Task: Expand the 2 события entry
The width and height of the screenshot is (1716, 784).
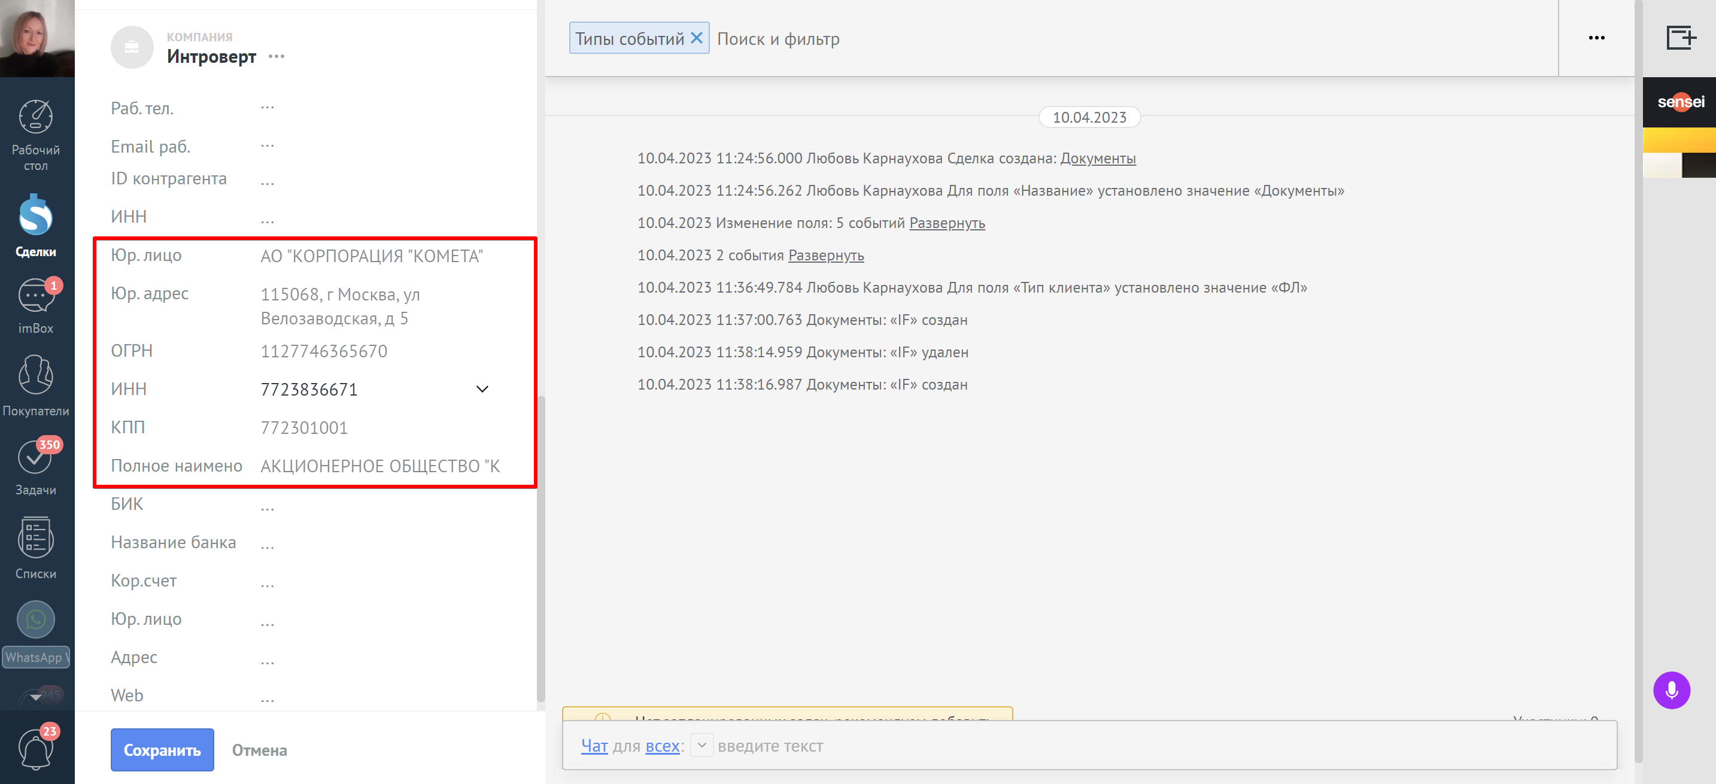Action: click(x=825, y=255)
